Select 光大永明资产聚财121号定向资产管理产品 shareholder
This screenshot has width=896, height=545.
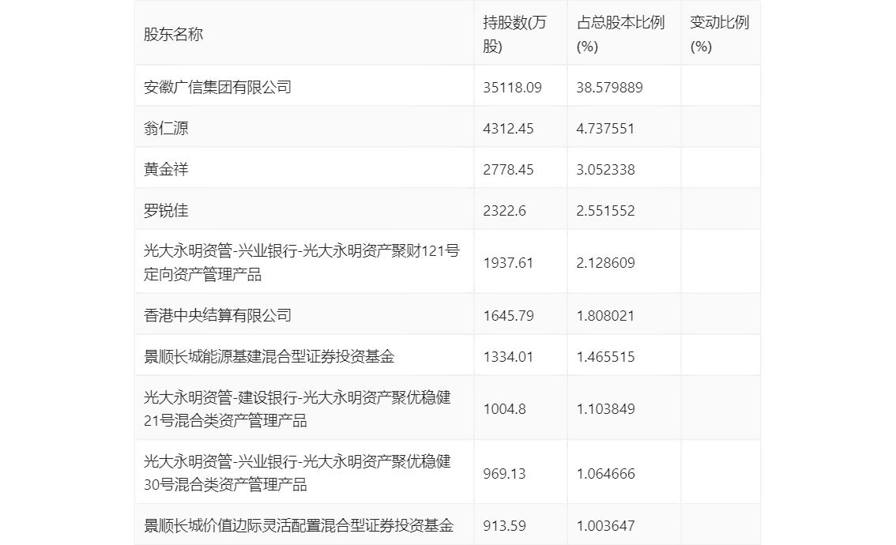[302, 263]
